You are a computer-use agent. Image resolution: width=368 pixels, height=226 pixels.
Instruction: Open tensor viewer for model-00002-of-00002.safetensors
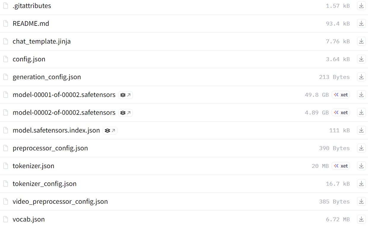(x=126, y=113)
